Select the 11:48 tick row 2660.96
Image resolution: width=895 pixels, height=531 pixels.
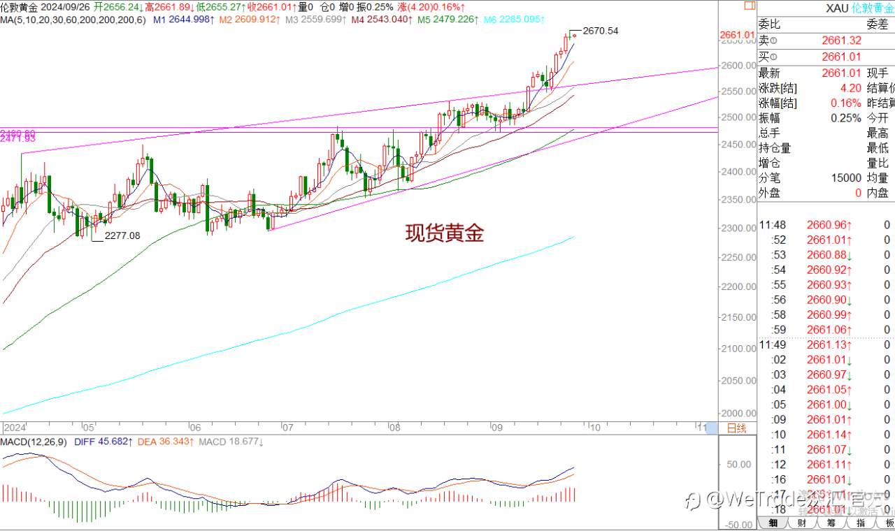coord(826,226)
